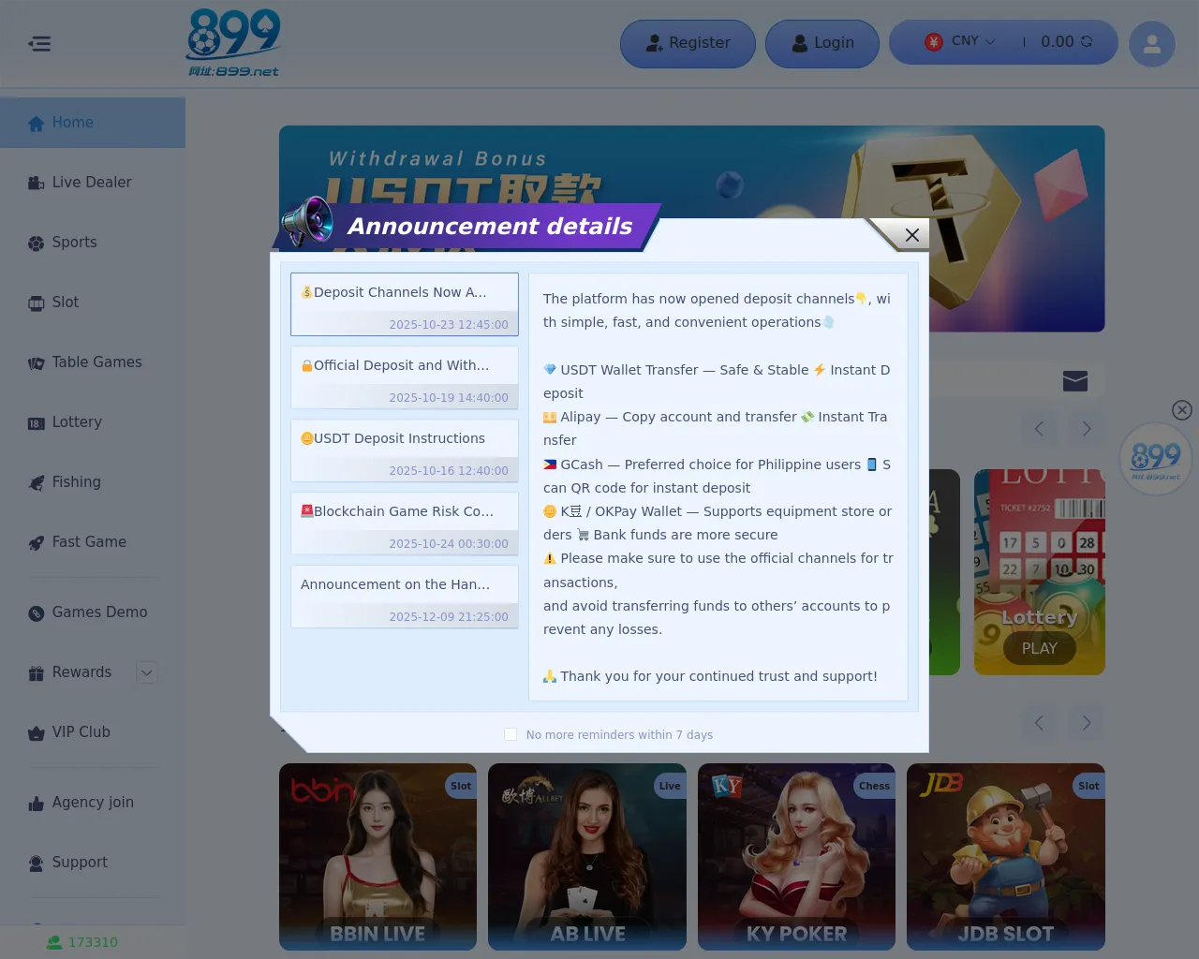This screenshot has width=1199, height=959.
Task: Click the Games Demo sidebar icon
Action: [37, 613]
